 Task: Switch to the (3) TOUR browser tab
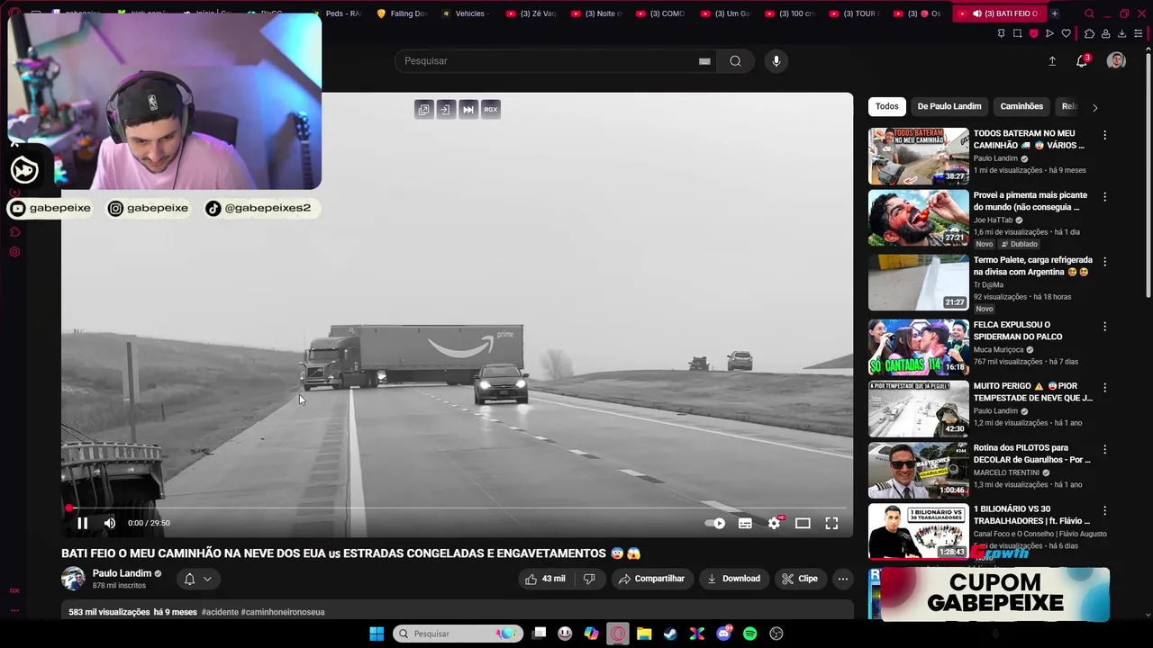click(x=855, y=13)
